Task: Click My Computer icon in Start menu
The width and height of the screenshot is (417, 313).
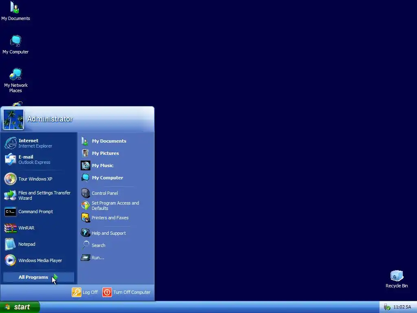Action: [x=86, y=178]
